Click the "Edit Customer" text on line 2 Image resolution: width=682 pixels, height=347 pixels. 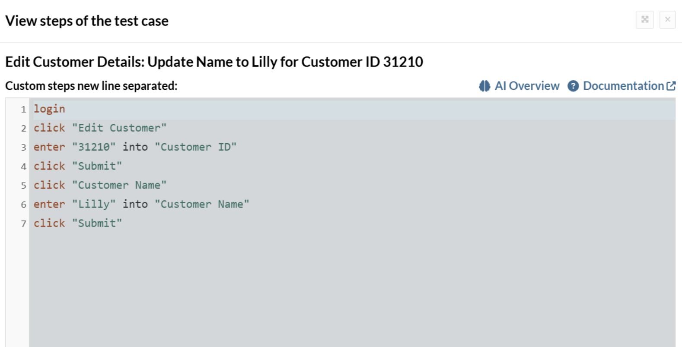[119, 128]
